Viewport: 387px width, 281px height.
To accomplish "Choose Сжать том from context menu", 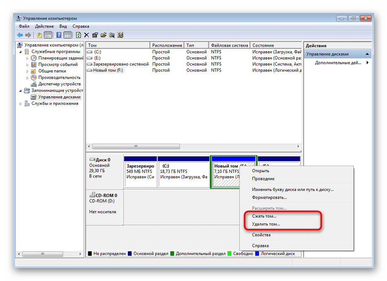I will tap(264, 216).
